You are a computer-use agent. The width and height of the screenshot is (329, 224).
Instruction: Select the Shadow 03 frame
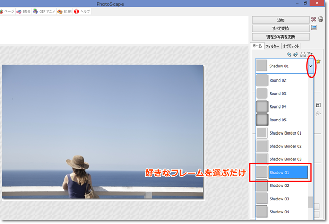282,199
